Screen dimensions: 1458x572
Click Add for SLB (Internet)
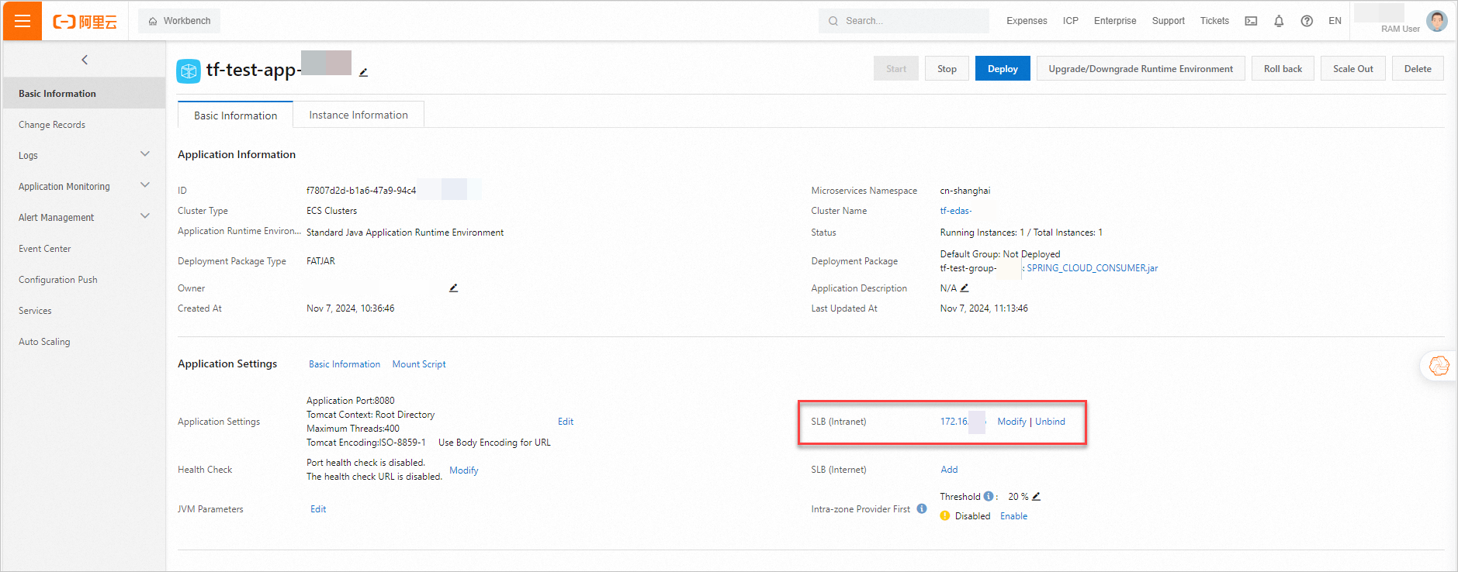(x=949, y=470)
